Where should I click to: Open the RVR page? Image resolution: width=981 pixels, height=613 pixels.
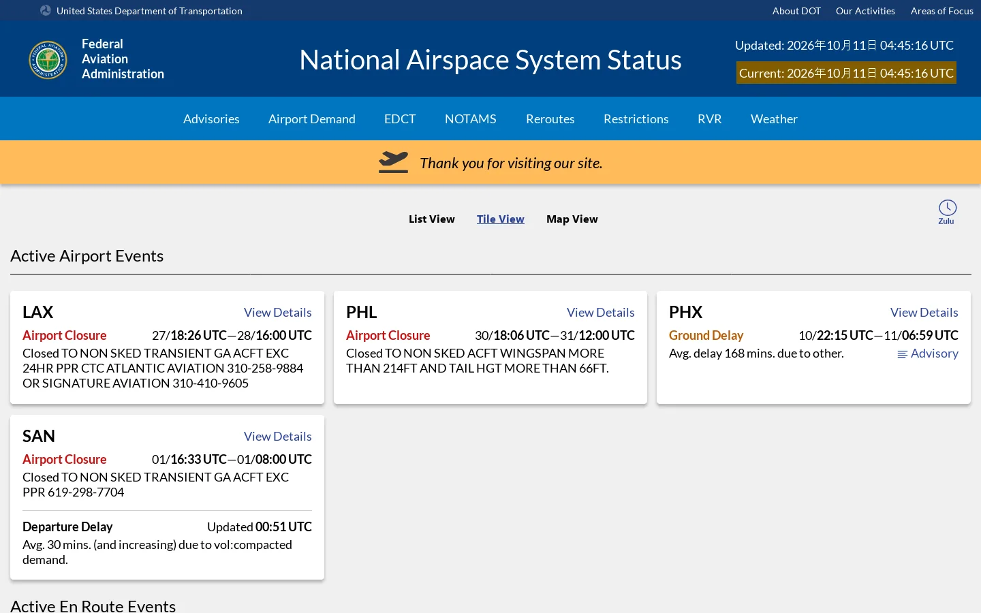point(710,119)
